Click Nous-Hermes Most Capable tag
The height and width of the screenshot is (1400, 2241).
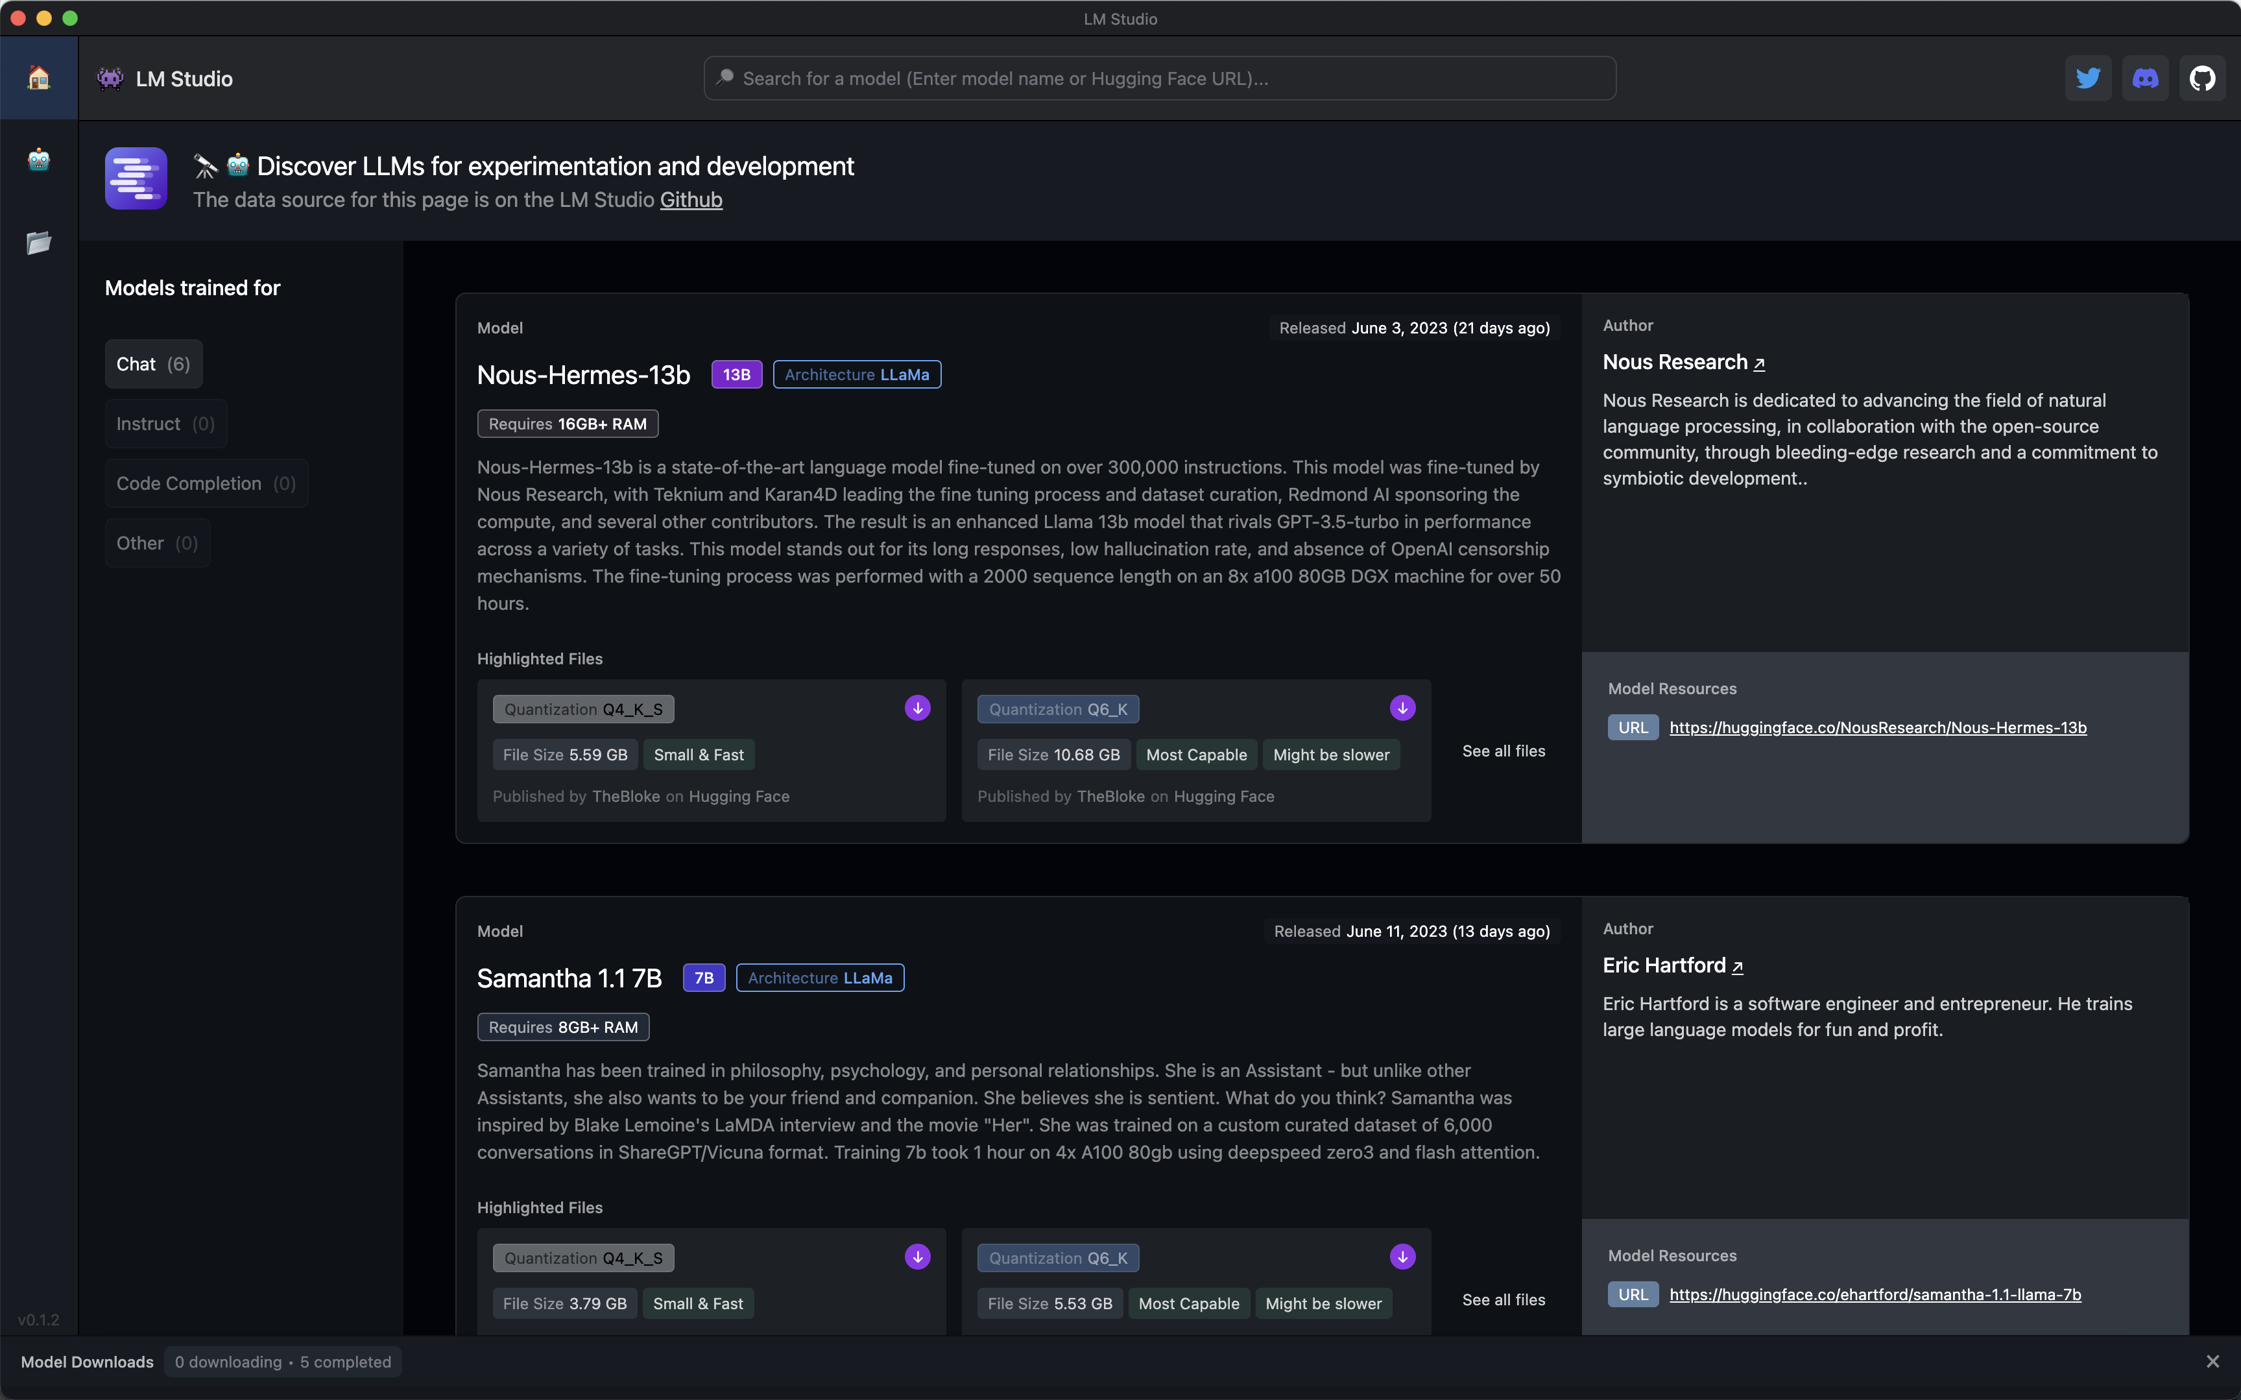pyautogui.click(x=1196, y=754)
